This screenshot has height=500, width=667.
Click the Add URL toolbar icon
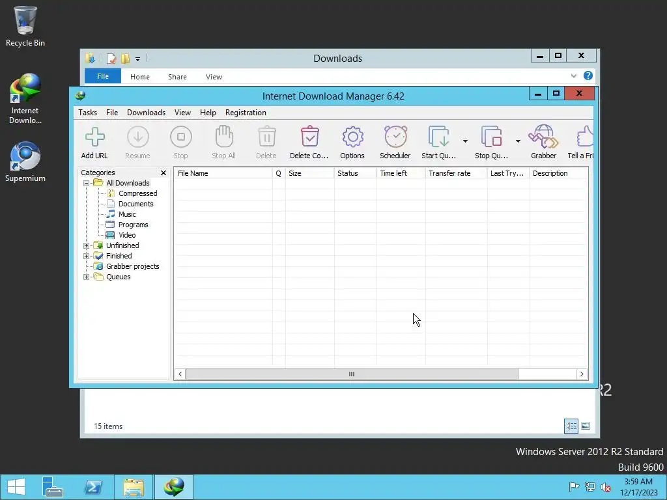coord(94,137)
